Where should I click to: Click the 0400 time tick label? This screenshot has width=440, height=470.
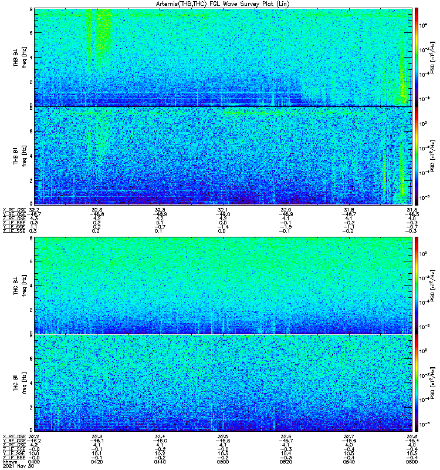[x=34, y=462]
